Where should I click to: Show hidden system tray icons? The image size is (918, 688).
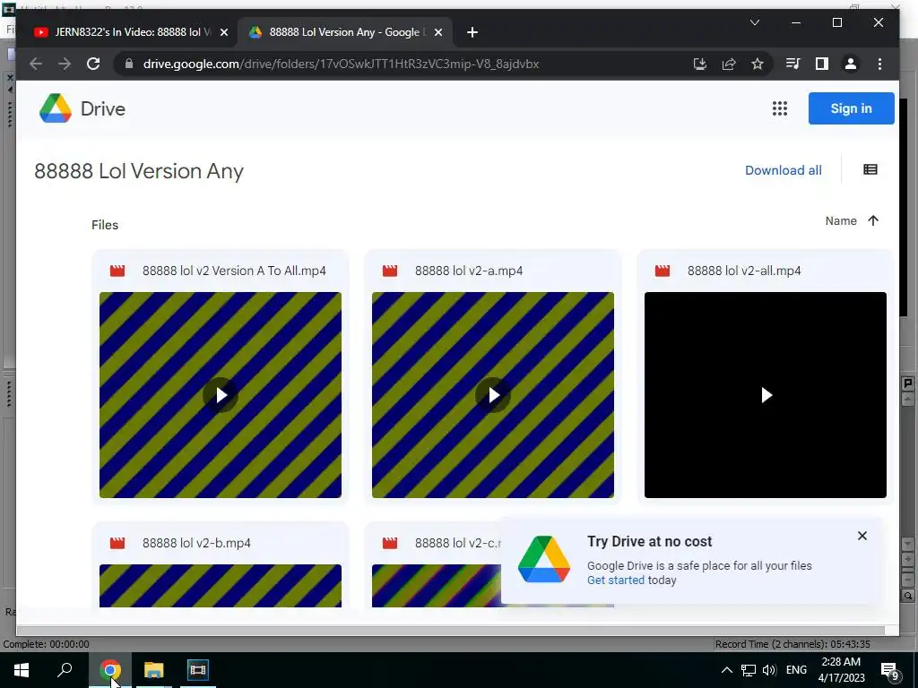point(726,670)
